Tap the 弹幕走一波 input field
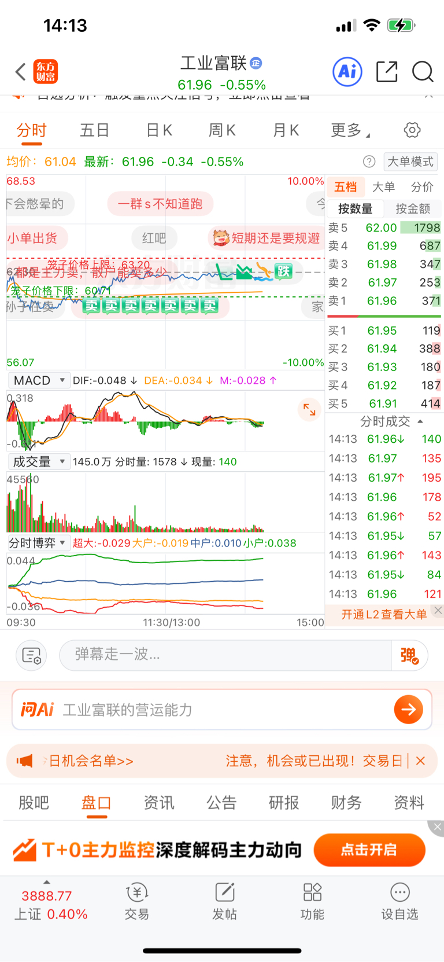 225,655
